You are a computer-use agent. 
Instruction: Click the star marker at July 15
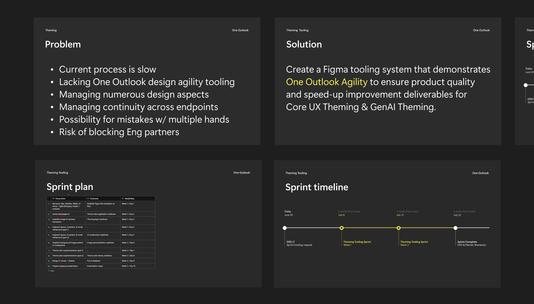399,228
